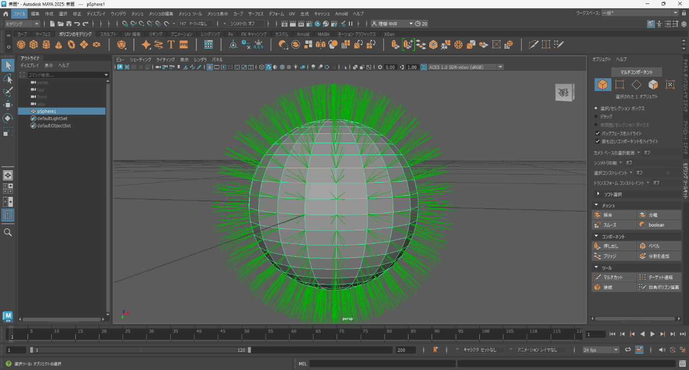Toggle audio speaker icon in range bar
689x370 pixels.
click(x=661, y=350)
